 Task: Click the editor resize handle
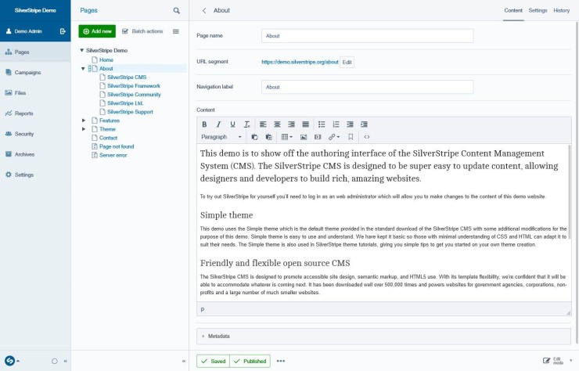point(568,312)
